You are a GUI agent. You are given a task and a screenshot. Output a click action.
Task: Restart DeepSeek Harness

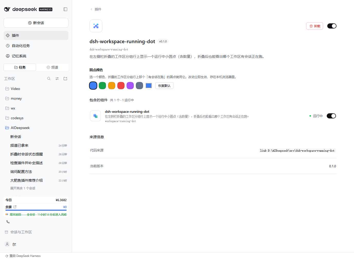coord(23,256)
